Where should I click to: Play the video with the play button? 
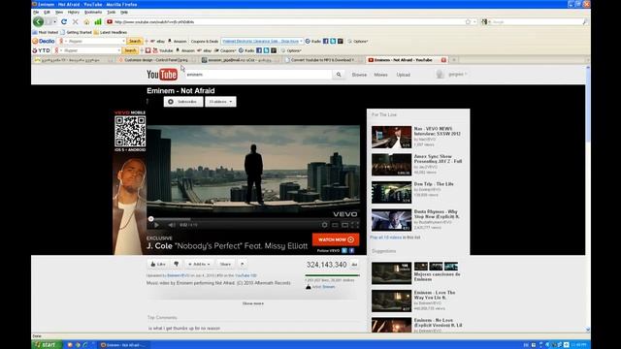[156, 225]
